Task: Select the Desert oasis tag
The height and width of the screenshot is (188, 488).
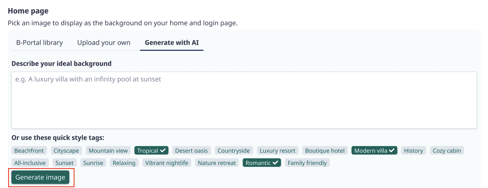Action: point(191,151)
